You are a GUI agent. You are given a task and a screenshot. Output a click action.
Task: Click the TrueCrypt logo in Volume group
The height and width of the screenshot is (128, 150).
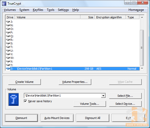13,99
